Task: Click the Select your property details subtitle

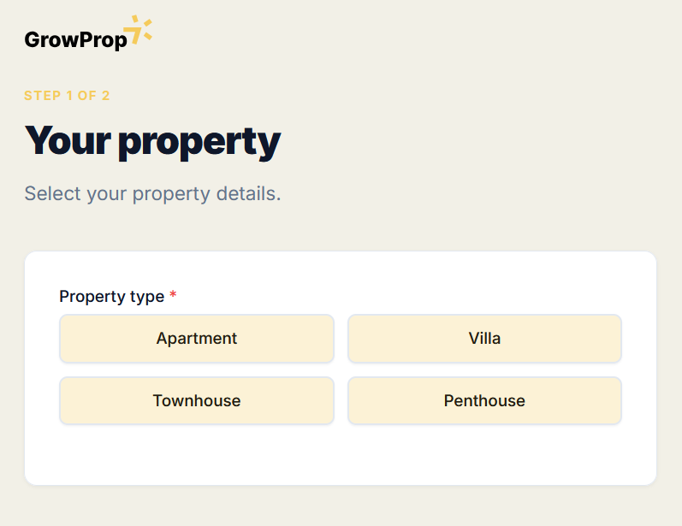Action: (152, 194)
